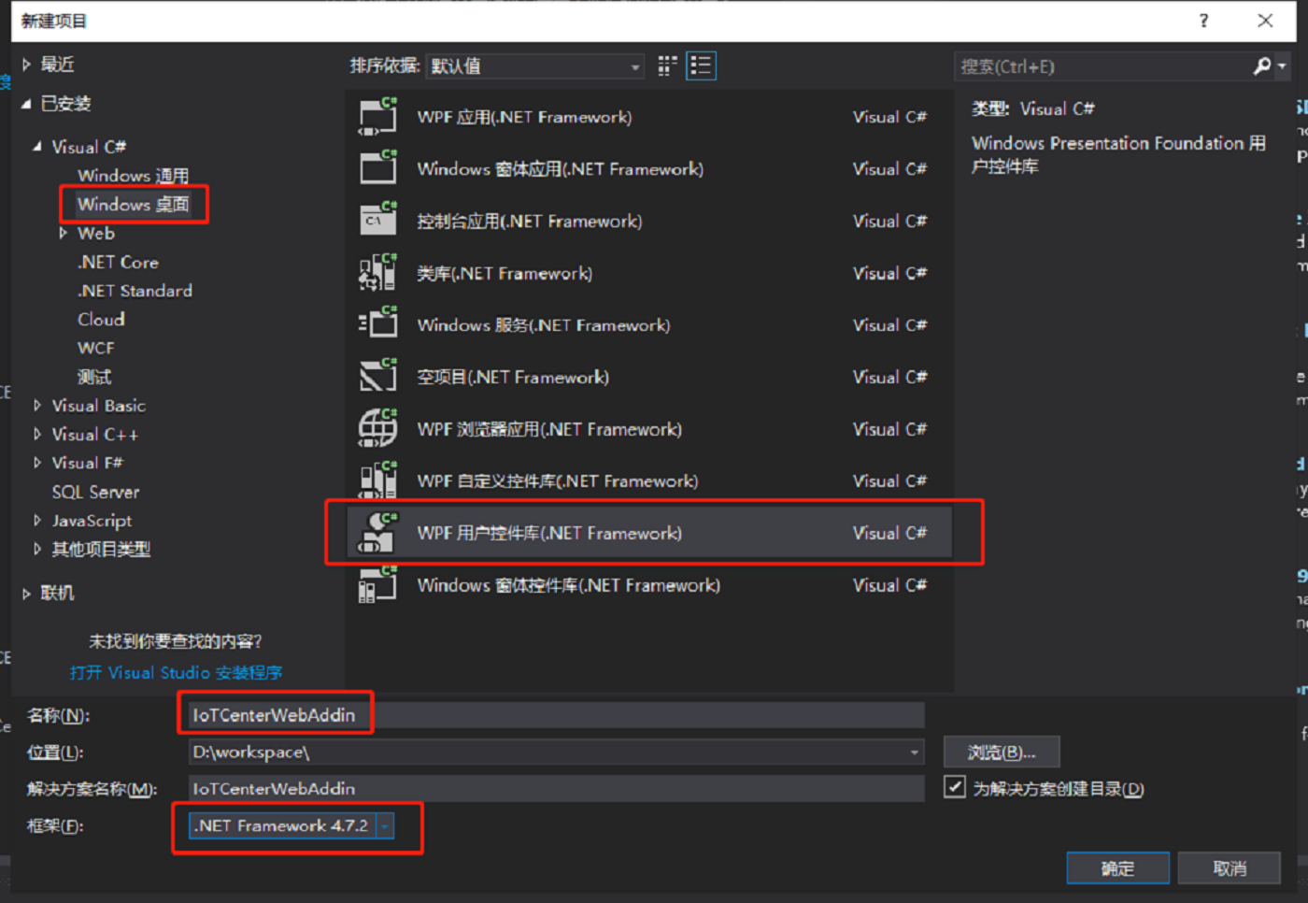Pick the 类库(.NET Framework) template icon

[x=378, y=273]
